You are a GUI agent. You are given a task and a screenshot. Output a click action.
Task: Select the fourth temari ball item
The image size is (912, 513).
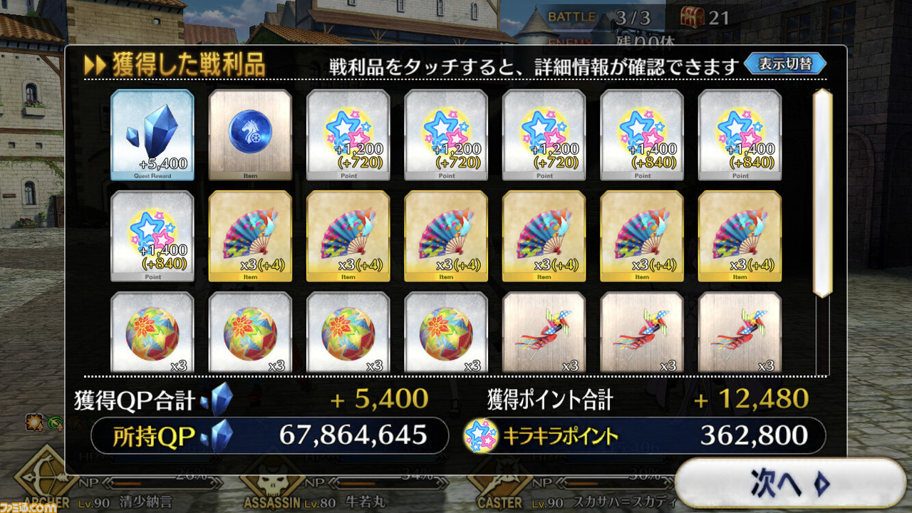446,333
